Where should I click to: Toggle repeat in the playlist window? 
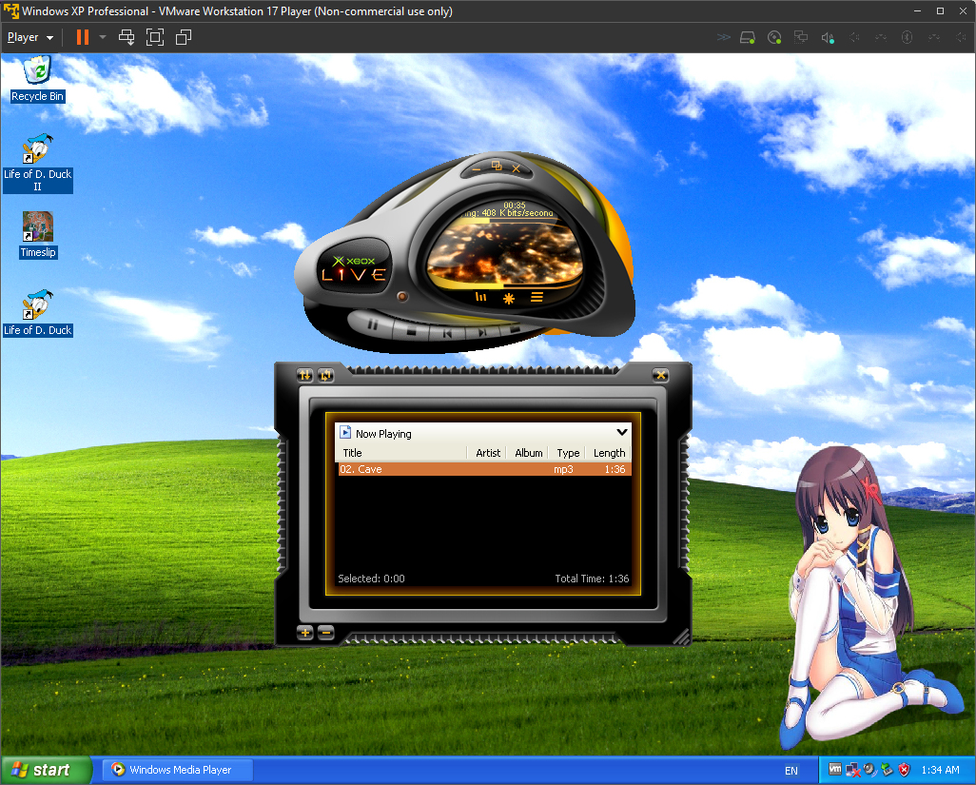(x=325, y=375)
